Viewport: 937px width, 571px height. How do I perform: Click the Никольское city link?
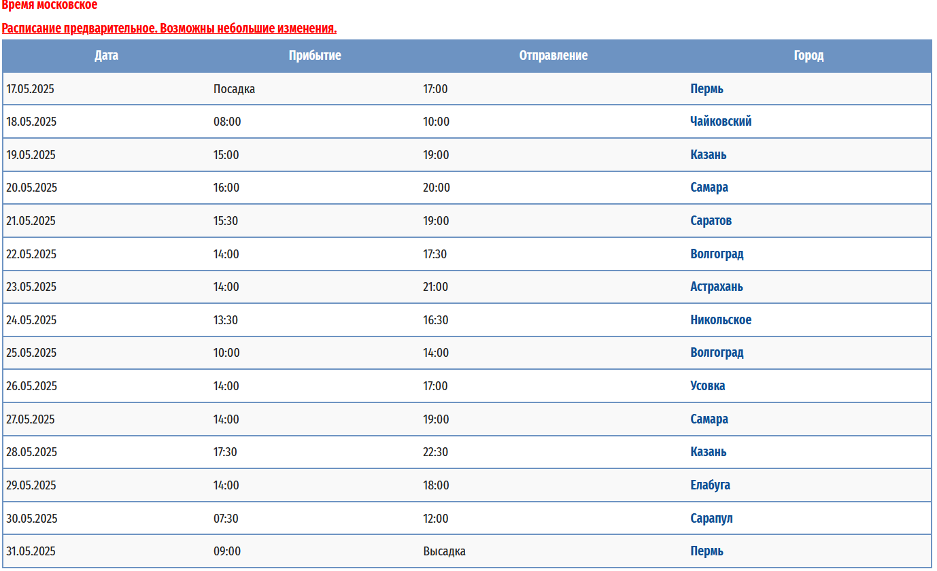[x=721, y=320]
